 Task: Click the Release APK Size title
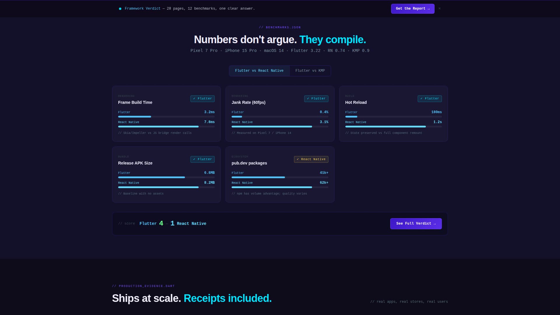click(135, 163)
